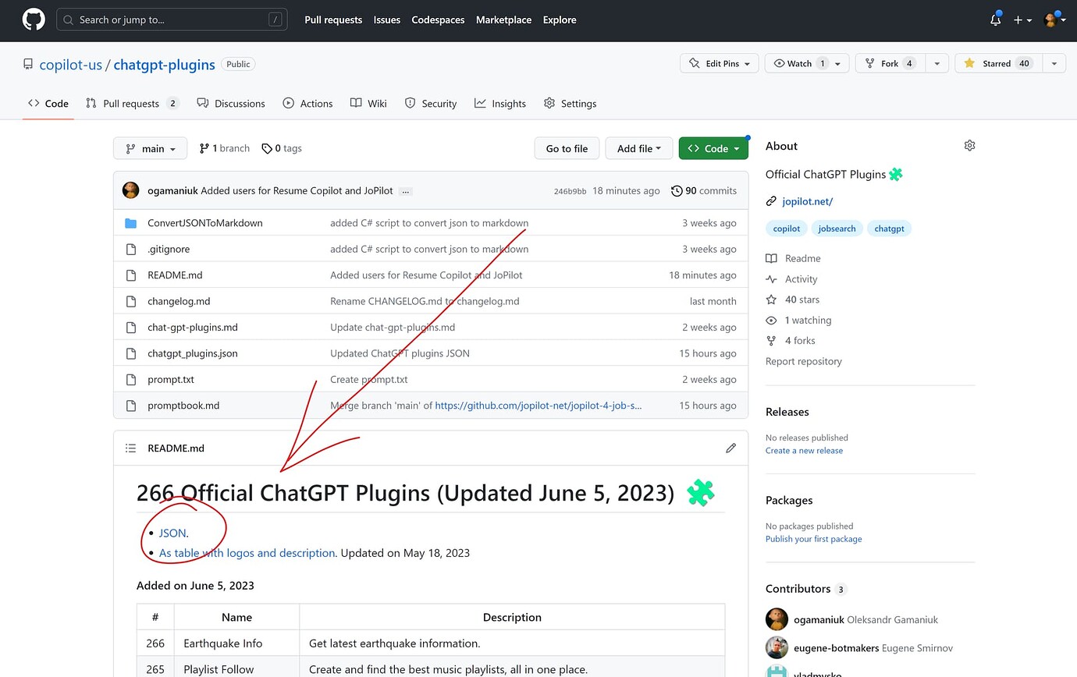Click the About section settings gear icon
The image size is (1077, 677).
(x=969, y=145)
